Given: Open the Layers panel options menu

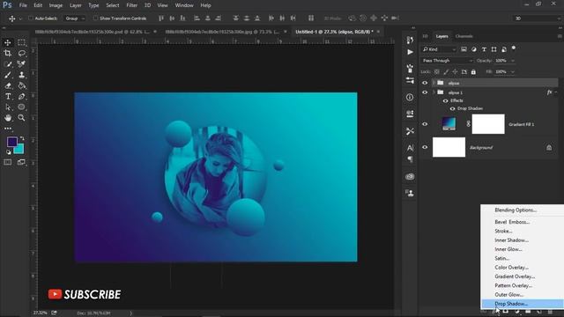Looking at the screenshot, I should tap(560, 36).
